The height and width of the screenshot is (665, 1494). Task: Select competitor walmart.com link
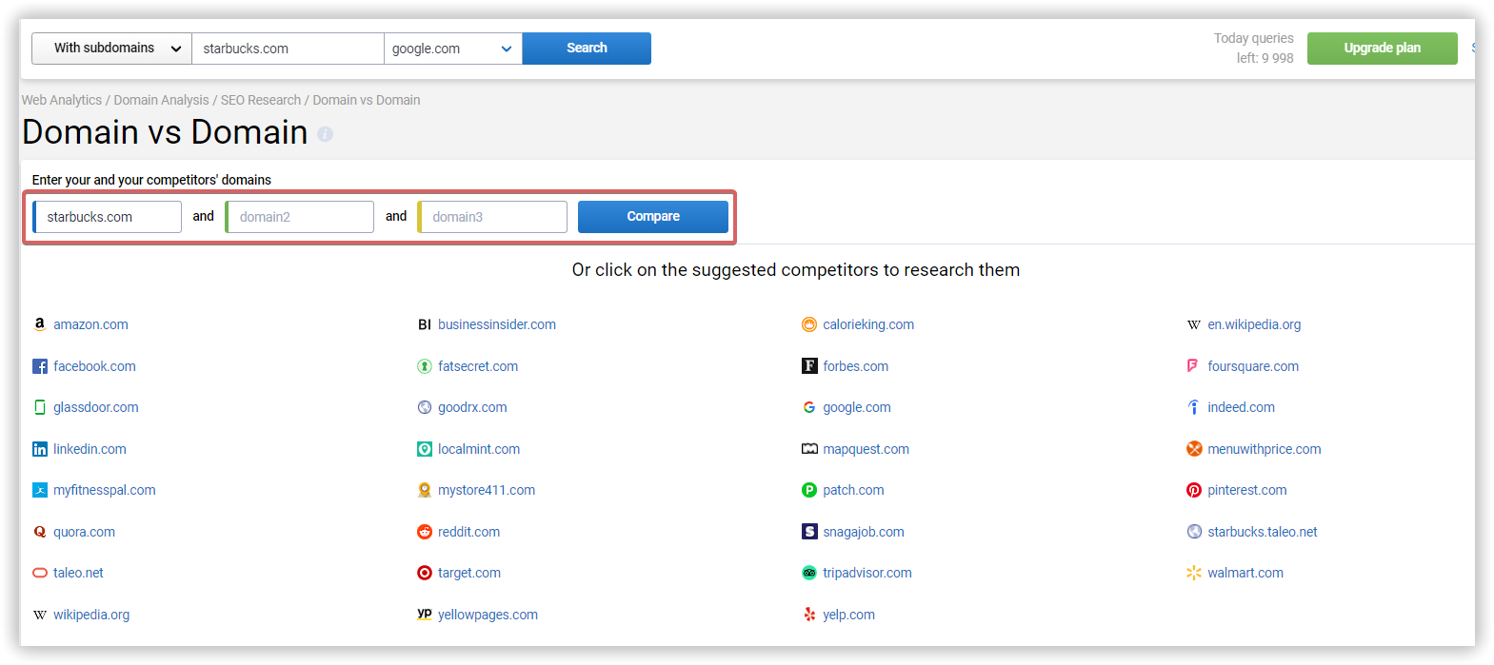(x=1245, y=573)
